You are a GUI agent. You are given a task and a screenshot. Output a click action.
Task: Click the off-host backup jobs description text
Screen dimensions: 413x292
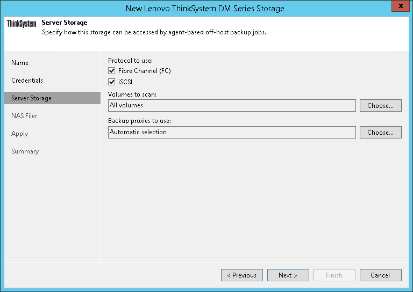coord(154,32)
